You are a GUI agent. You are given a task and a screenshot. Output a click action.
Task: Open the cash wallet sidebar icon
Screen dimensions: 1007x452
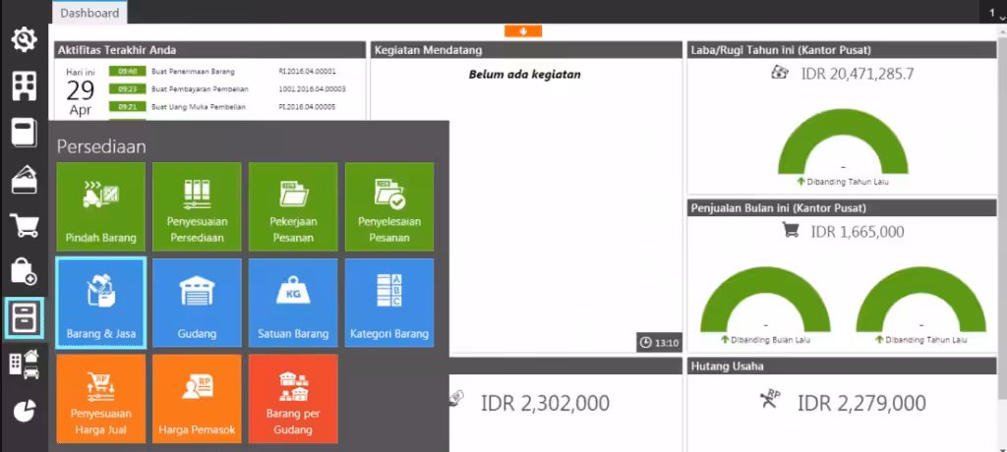click(x=25, y=179)
